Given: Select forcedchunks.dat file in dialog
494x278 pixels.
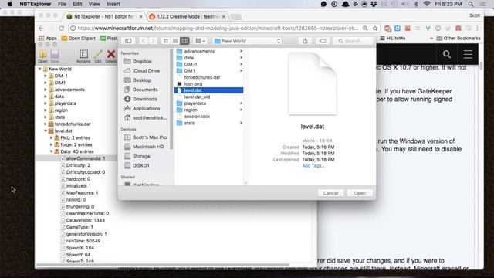Looking at the screenshot, I should pyautogui.click(x=202, y=77).
